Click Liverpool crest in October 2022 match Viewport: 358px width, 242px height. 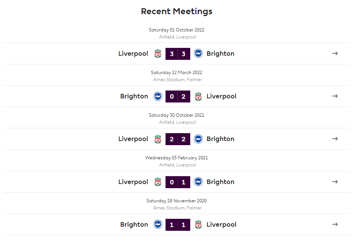tap(158, 53)
